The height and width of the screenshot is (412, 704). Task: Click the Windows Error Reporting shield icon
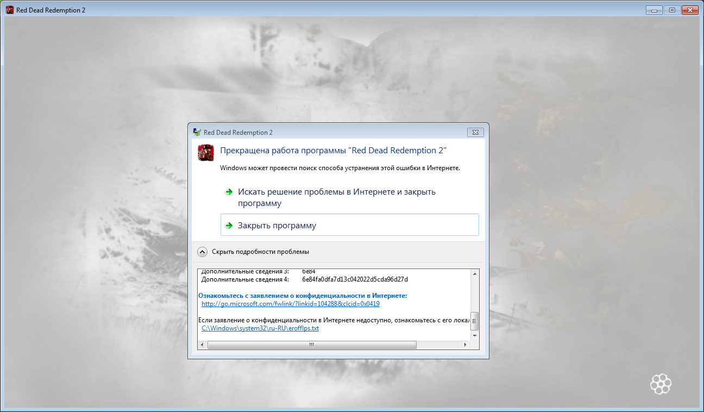[x=196, y=132]
